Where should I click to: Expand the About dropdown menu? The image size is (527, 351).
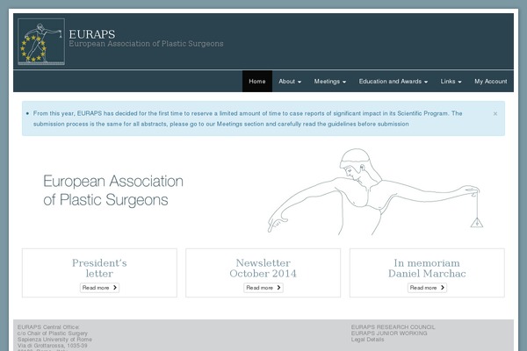[290, 82]
